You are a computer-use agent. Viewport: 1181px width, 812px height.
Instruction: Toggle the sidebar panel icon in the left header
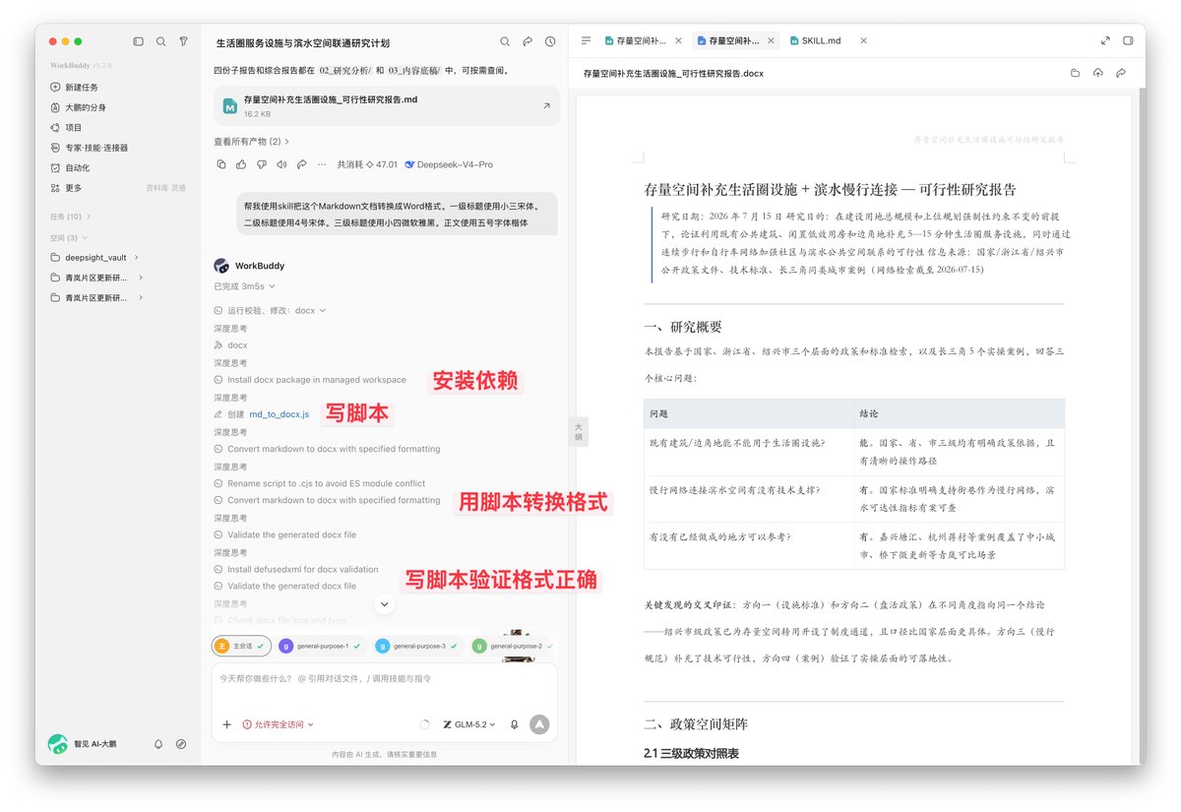click(138, 42)
